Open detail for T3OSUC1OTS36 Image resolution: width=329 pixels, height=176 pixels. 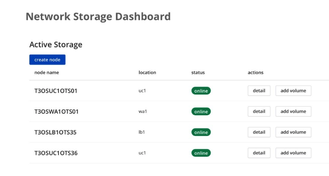tap(259, 153)
